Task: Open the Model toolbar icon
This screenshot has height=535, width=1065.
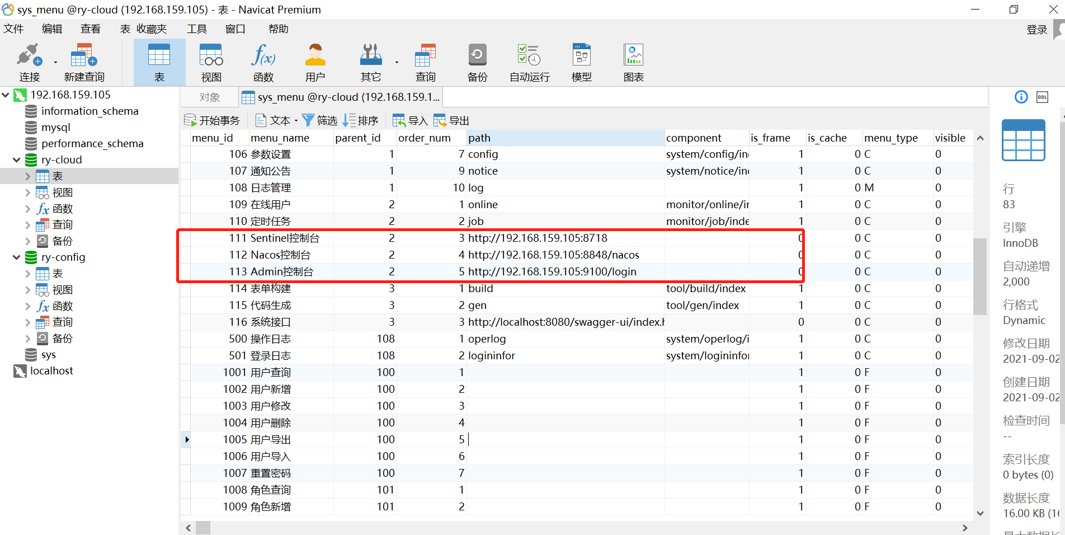Action: point(582,63)
